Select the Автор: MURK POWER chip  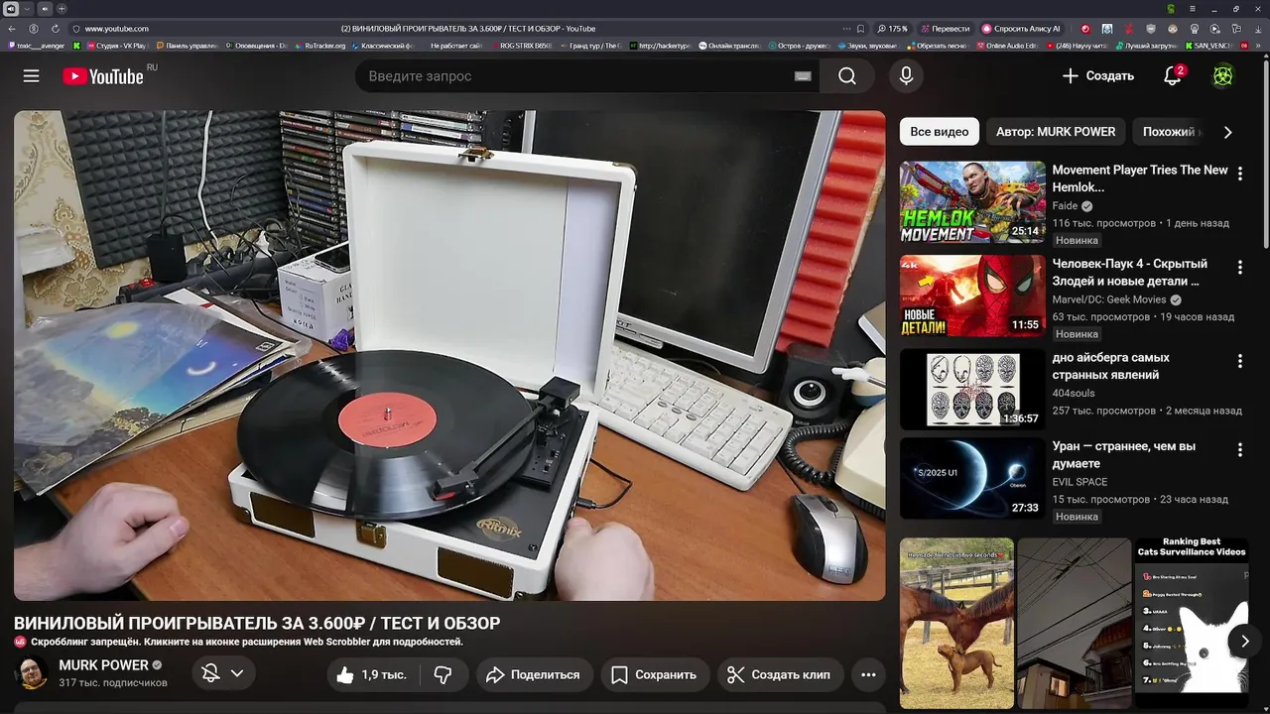pos(1056,132)
